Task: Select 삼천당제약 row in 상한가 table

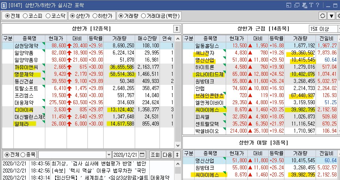Action: [88, 46]
